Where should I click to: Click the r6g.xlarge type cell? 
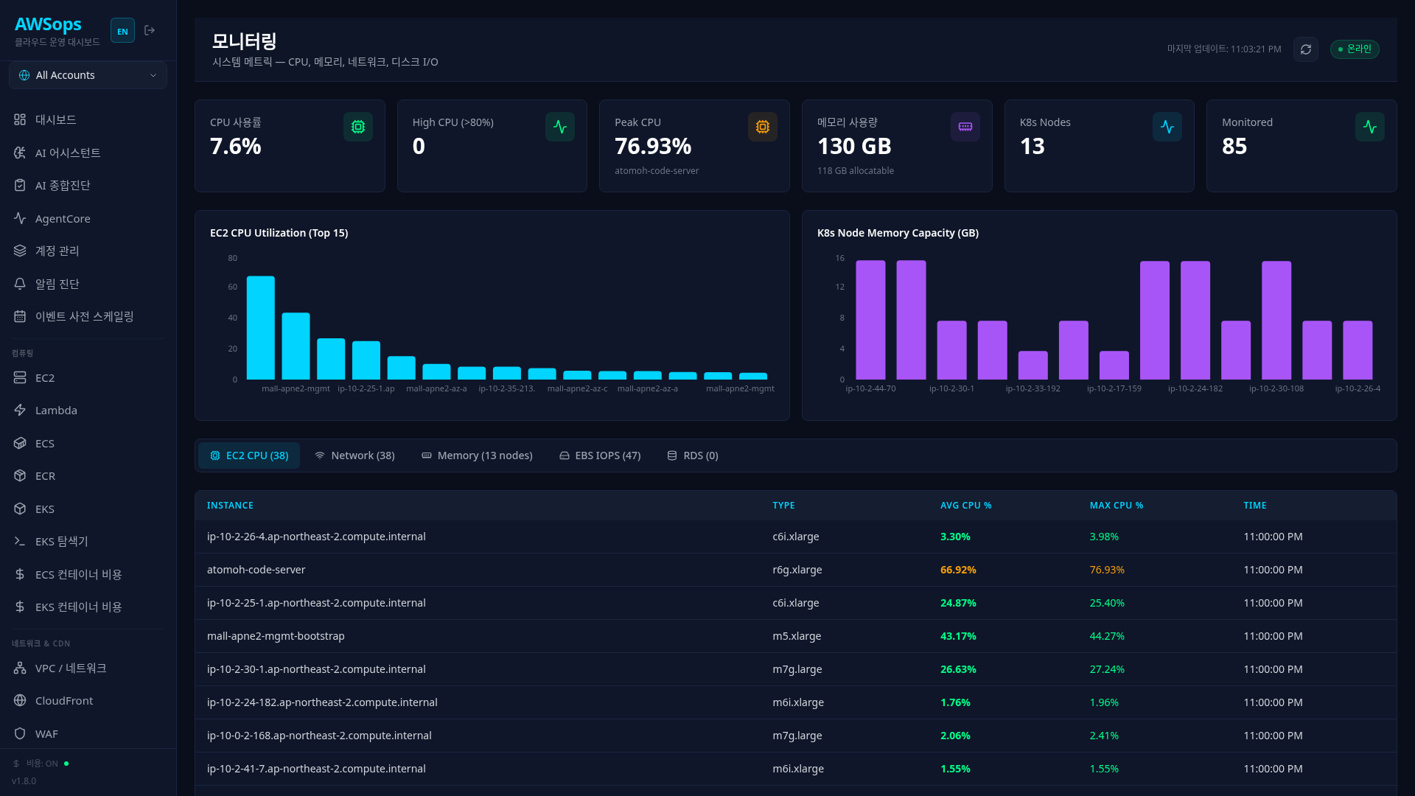[797, 570]
